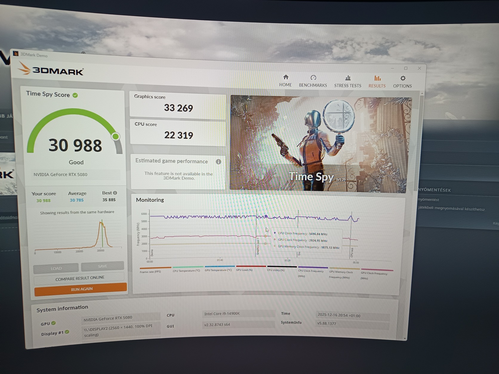The width and height of the screenshot is (499, 374).
Task: Click the System information heading
Action: point(62,308)
